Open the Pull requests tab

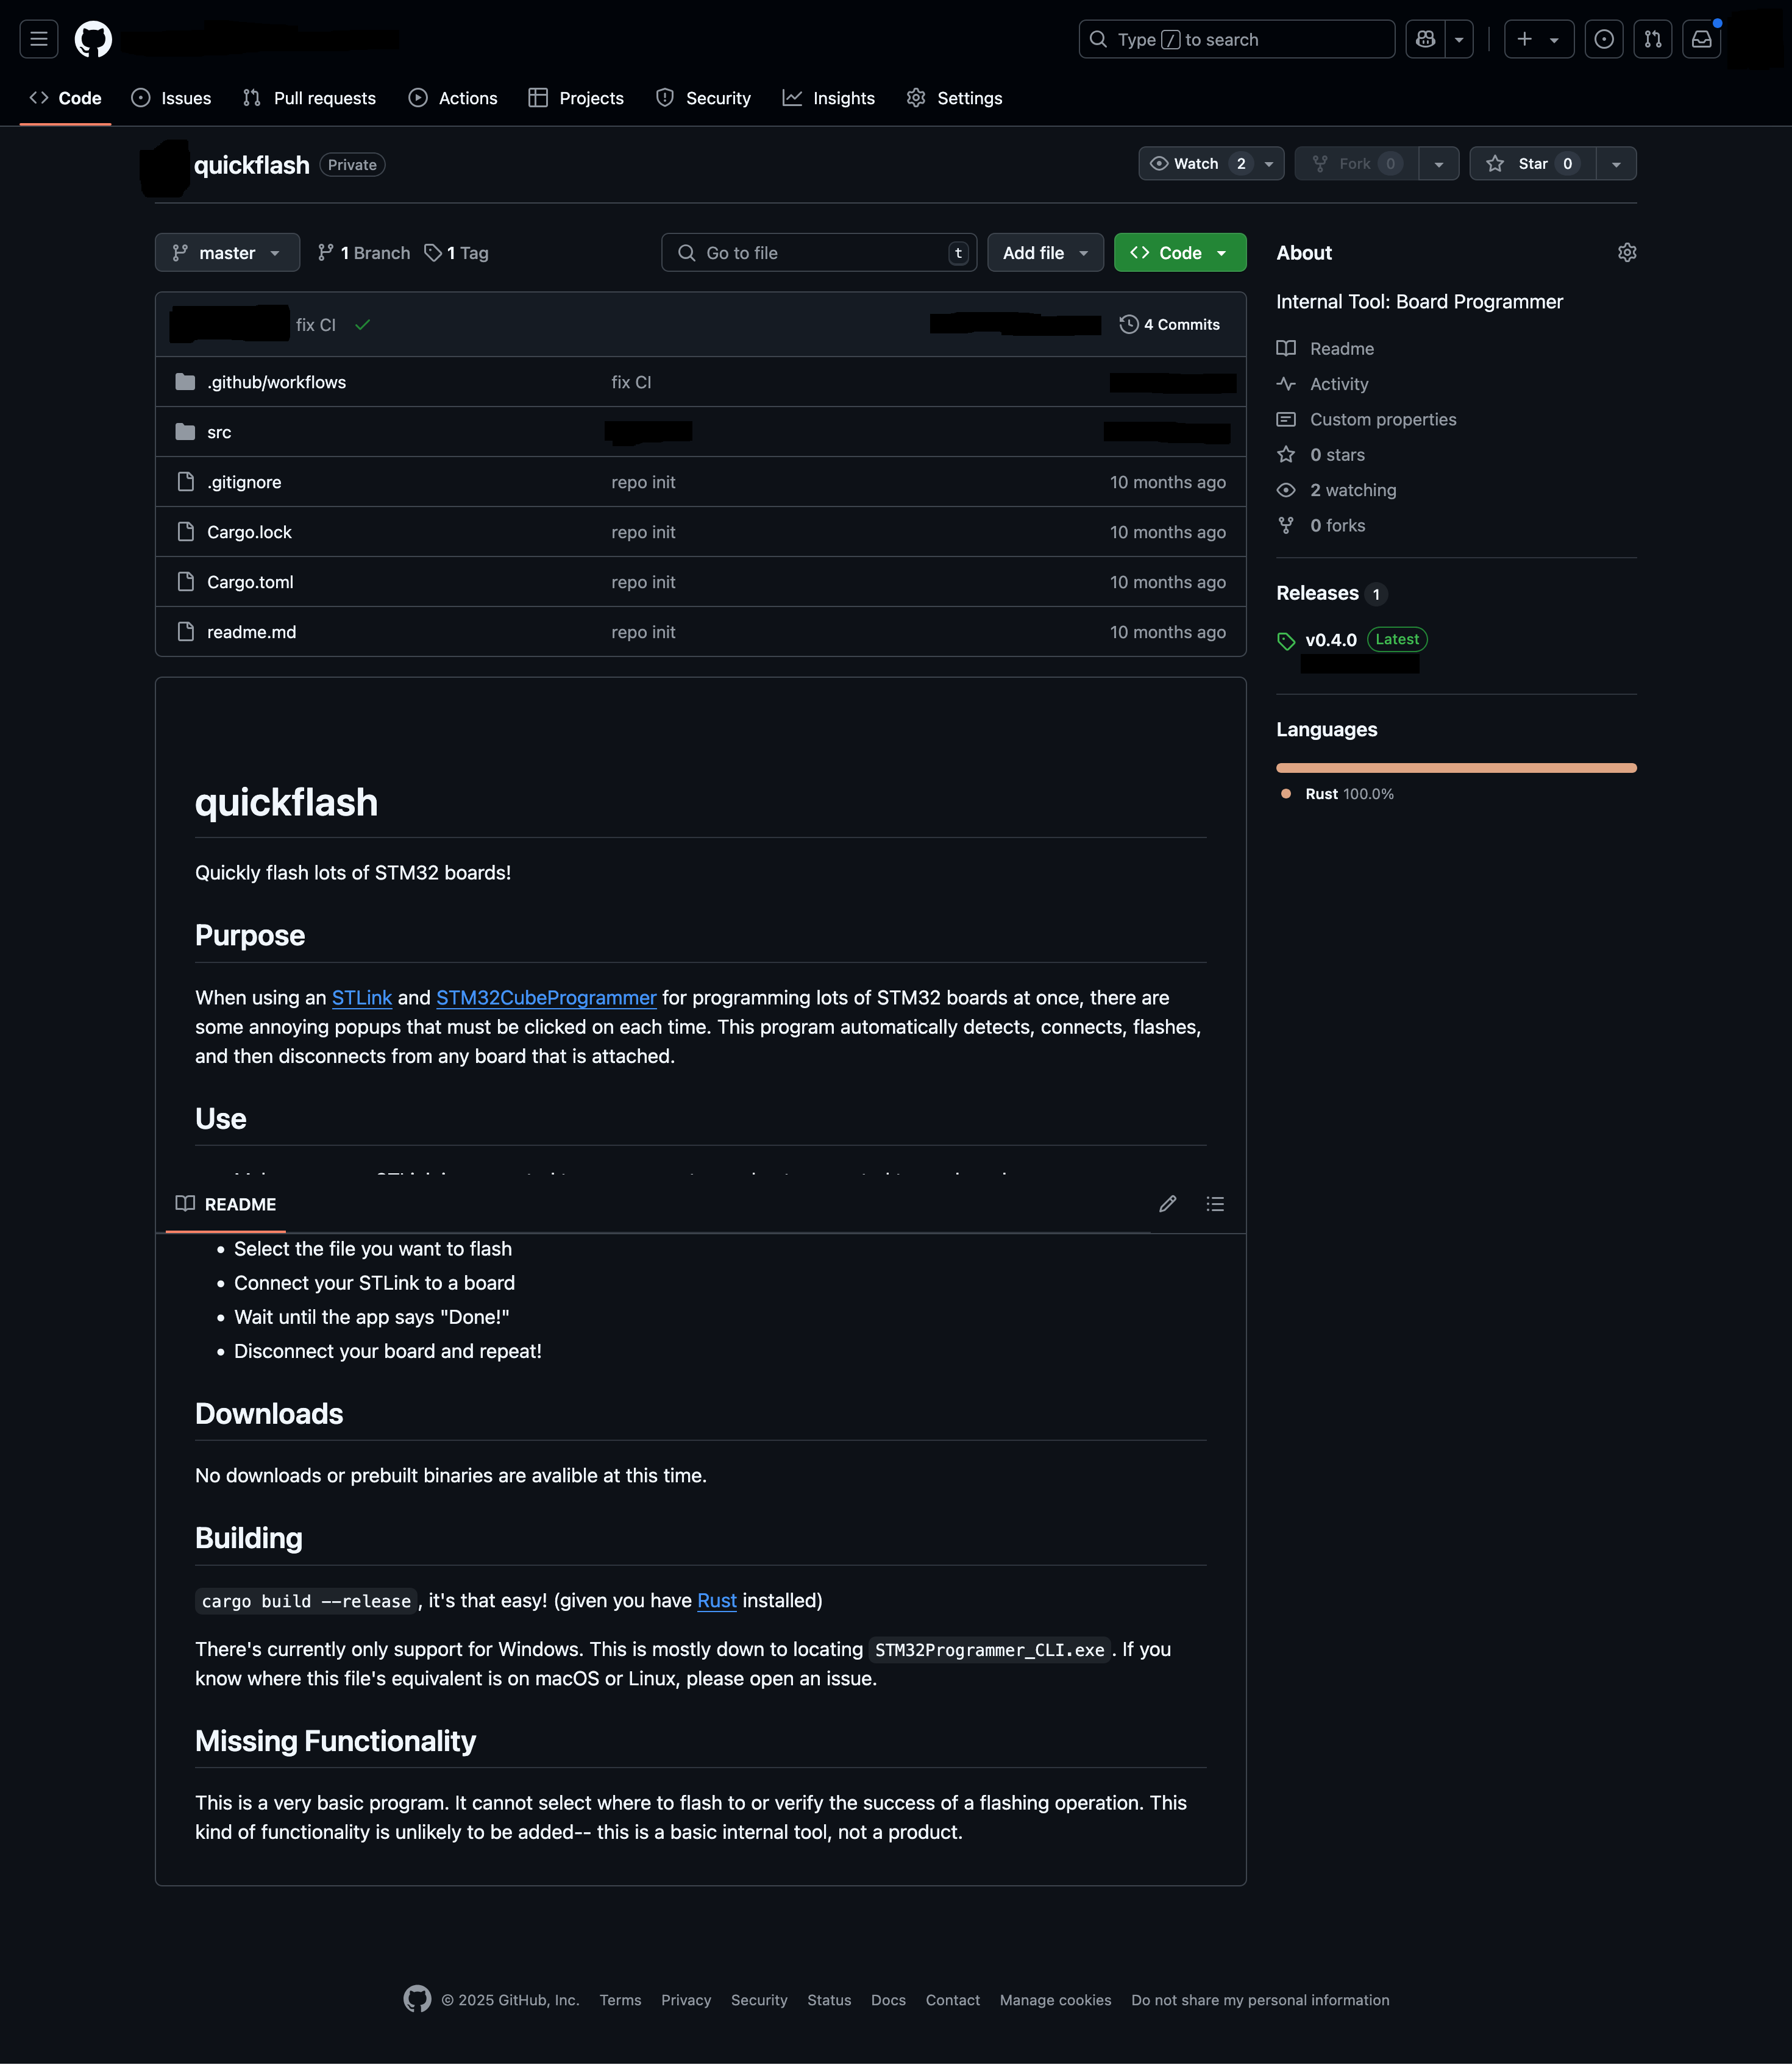tap(309, 98)
